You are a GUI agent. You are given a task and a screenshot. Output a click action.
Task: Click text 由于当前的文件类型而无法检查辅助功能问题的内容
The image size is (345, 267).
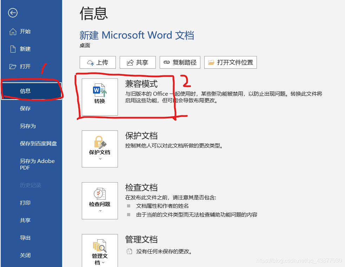[x=197, y=215]
